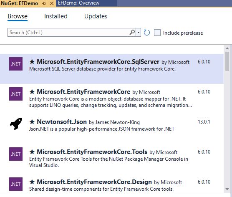Click the pin icon on NuGet: EFDemo tab

coord(44,3)
